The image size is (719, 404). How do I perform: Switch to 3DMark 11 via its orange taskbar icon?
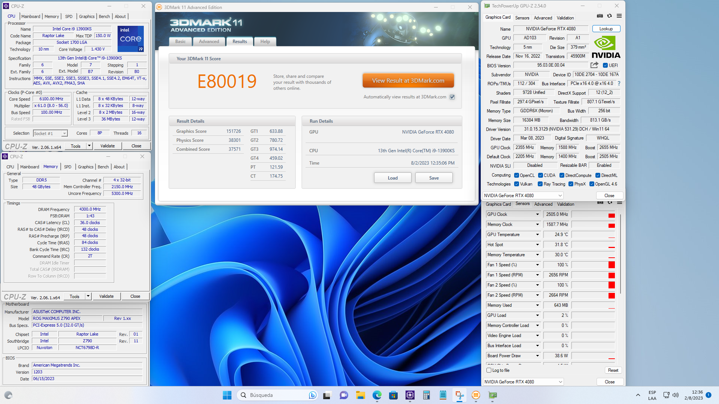tap(476, 395)
